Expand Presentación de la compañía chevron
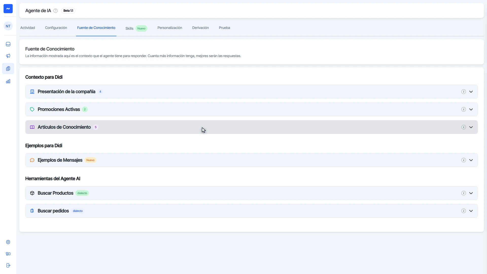 471,92
